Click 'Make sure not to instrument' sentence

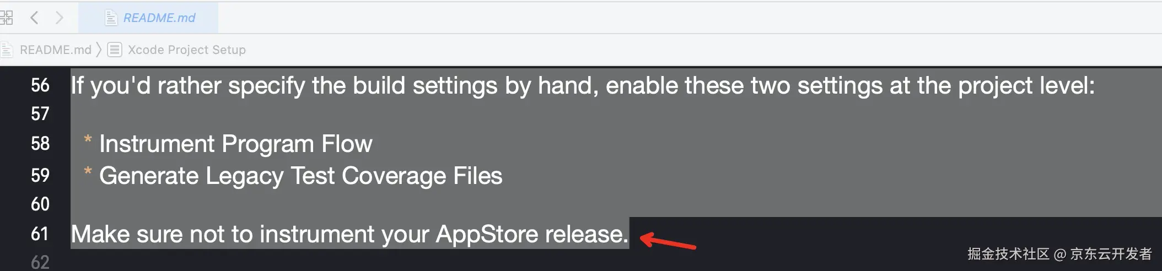[x=349, y=234]
